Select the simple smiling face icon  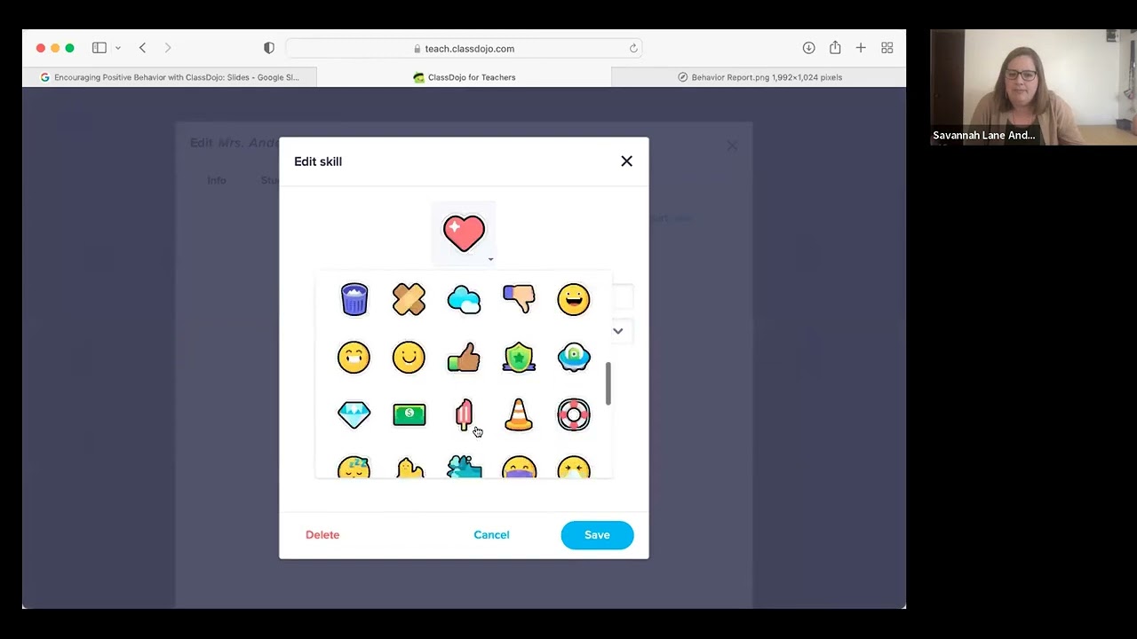409,358
